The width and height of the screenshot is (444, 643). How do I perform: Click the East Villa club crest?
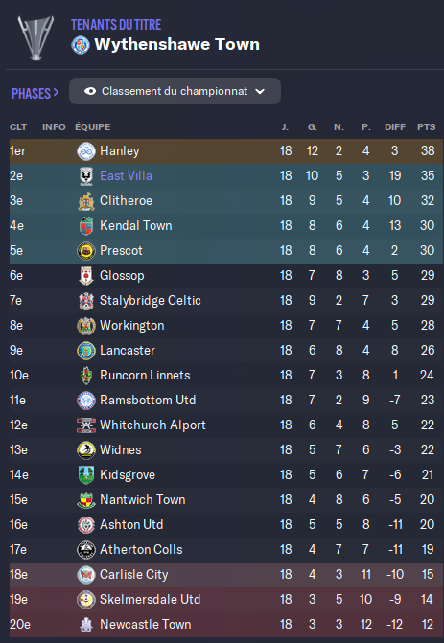coord(86,176)
